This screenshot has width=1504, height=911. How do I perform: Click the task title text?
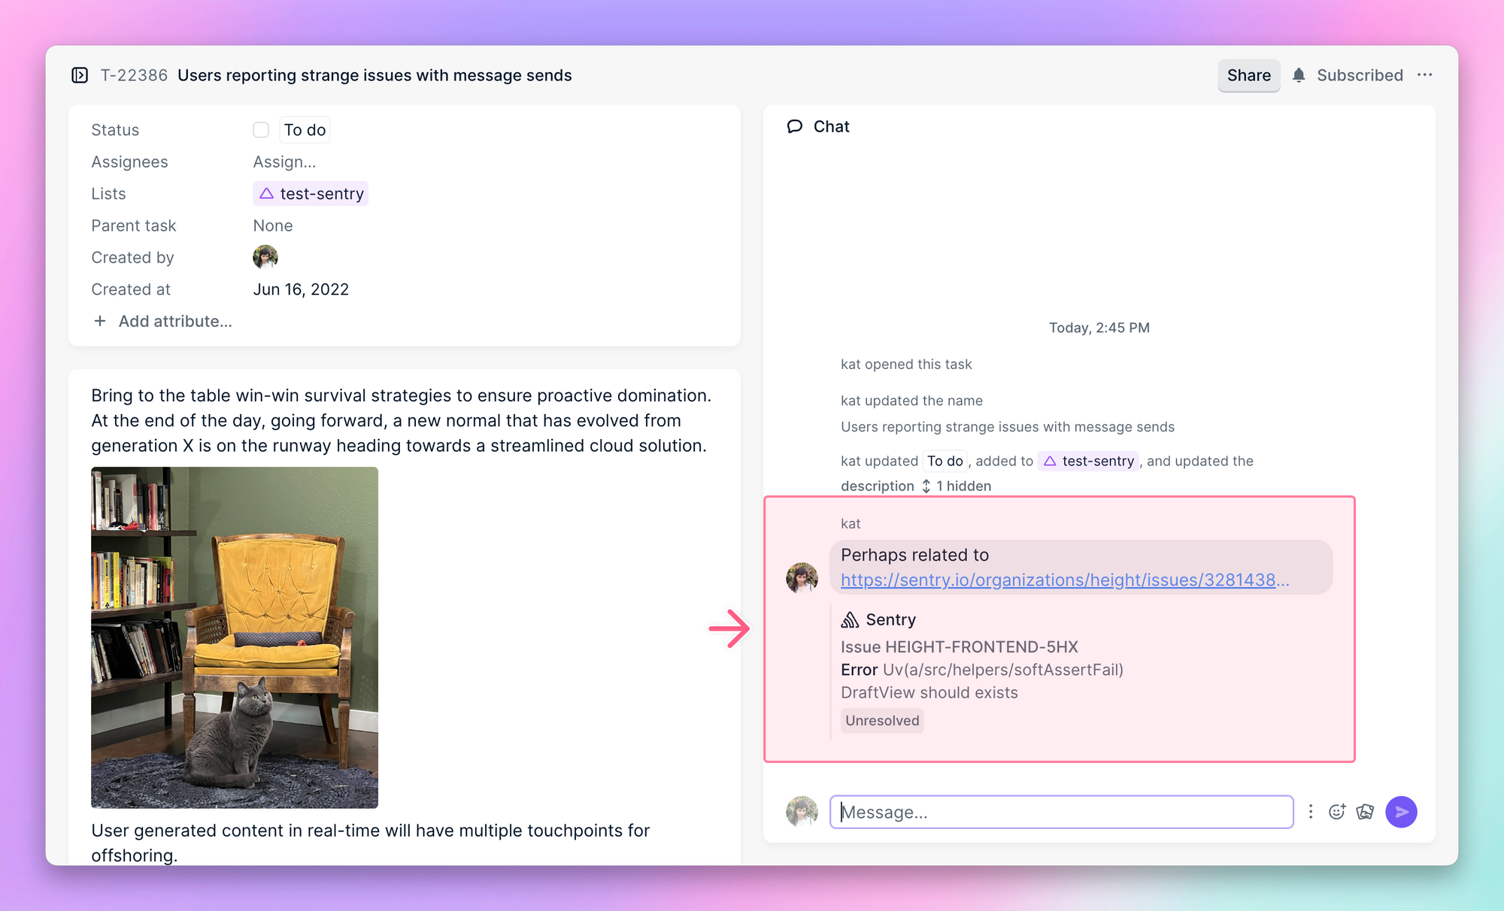[374, 75]
